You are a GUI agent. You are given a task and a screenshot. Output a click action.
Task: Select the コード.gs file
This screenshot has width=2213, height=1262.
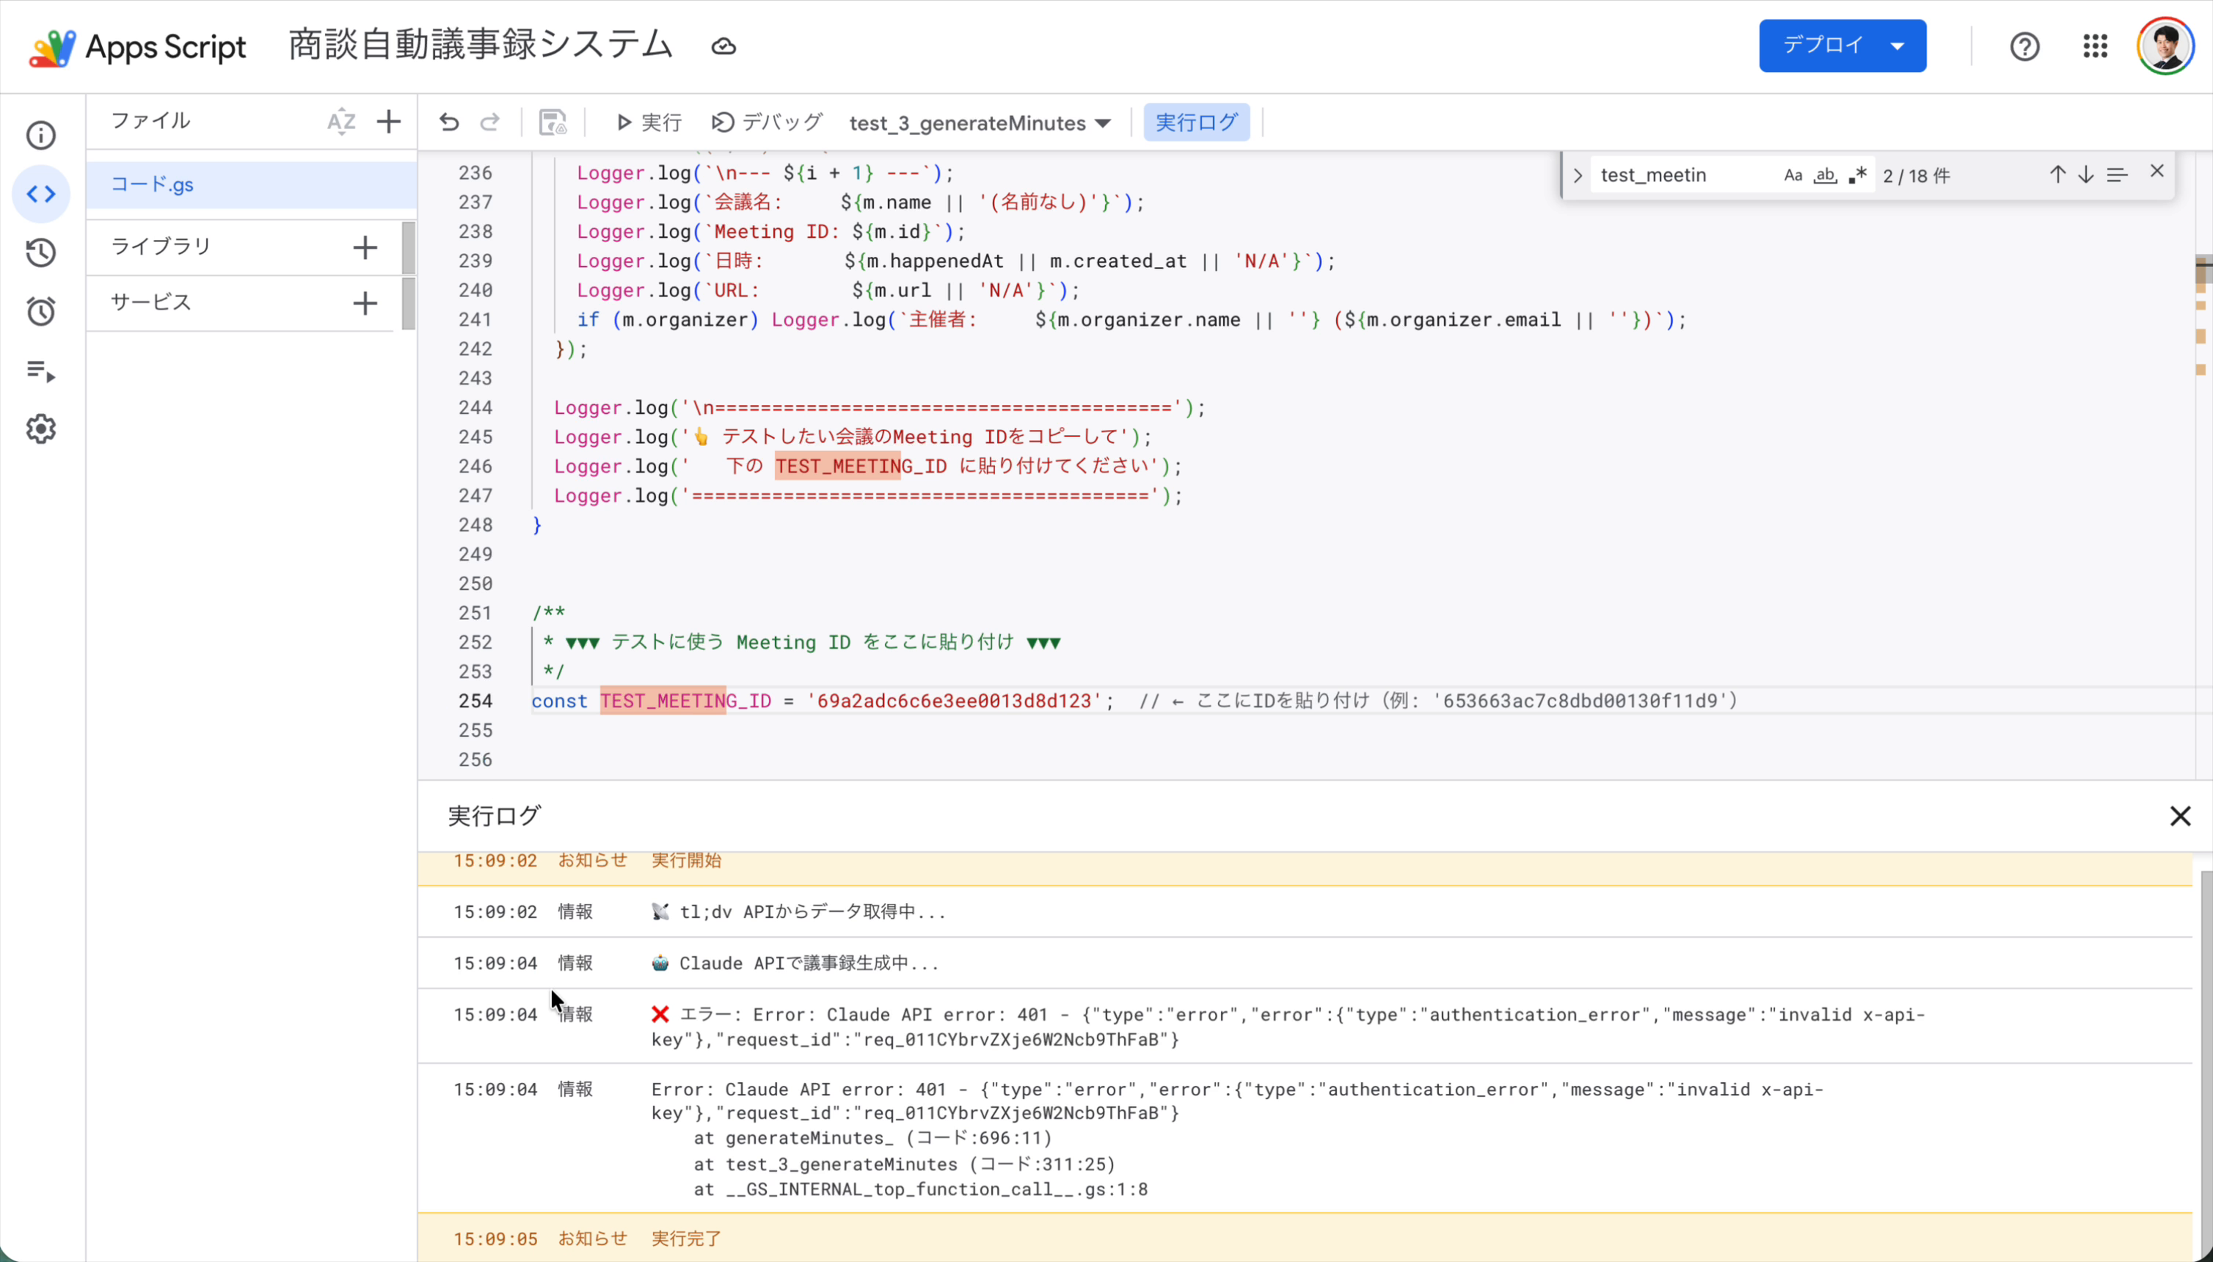pyautogui.click(x=153, y=185)
